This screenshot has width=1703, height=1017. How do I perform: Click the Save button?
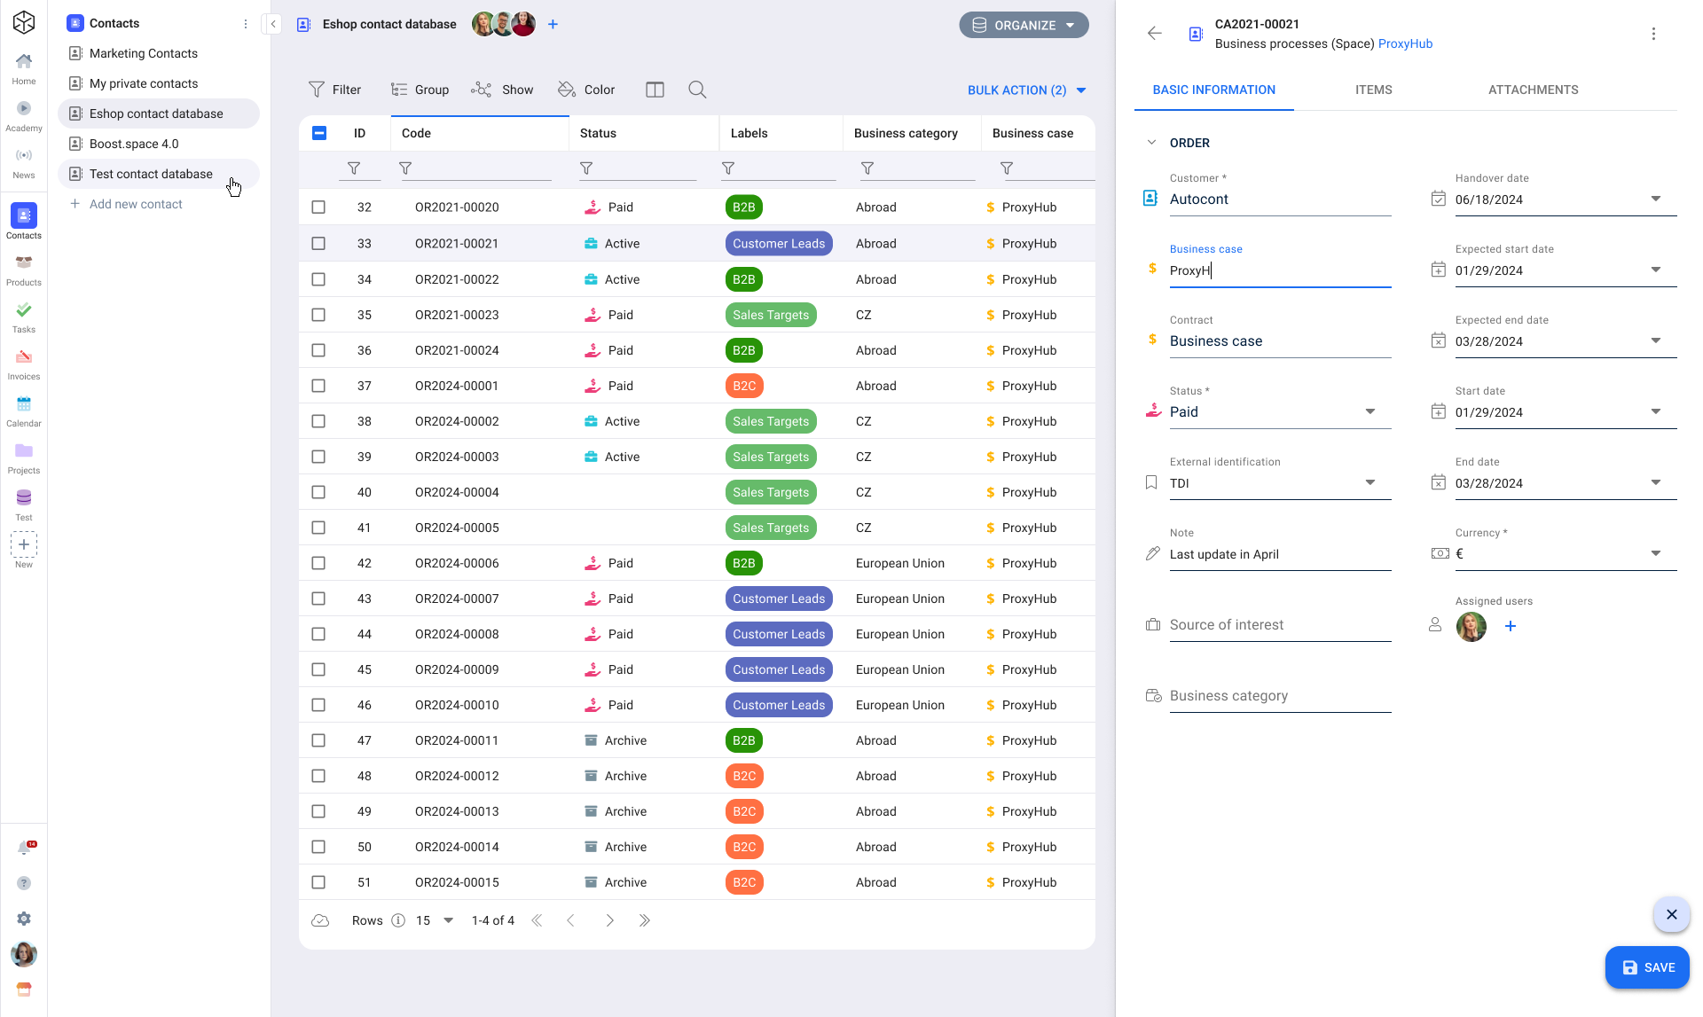tap(1646, 967)
